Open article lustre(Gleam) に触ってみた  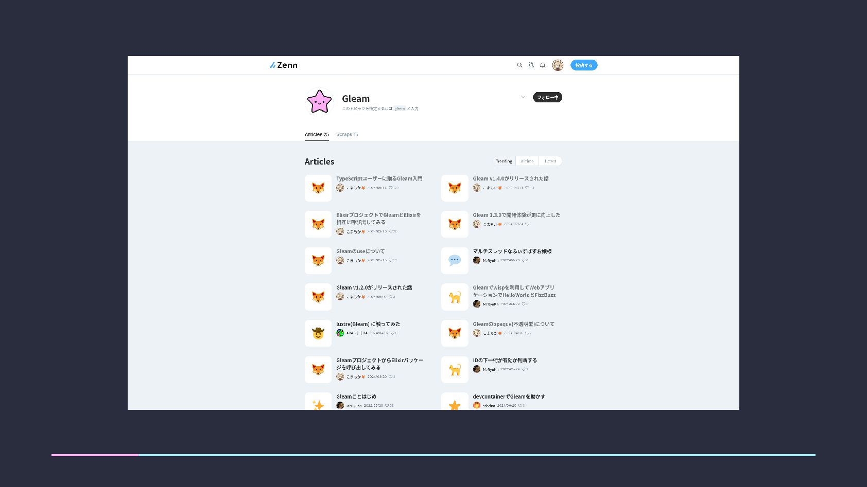pos(368,324)
